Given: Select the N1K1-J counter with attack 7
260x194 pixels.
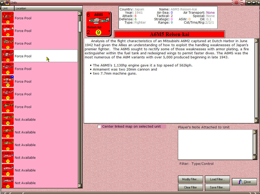Looking at the screenshot, I should pos(8,132).
